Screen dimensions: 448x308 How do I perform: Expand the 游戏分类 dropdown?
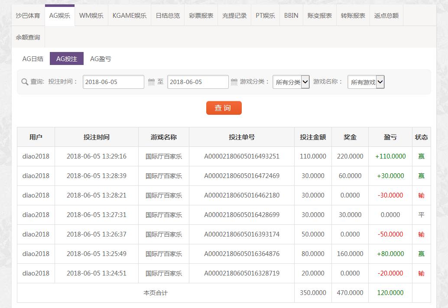point(291,82)
